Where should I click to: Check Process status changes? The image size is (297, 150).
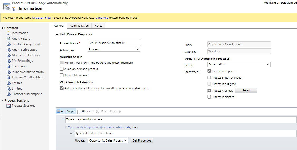tap(209, 77)
